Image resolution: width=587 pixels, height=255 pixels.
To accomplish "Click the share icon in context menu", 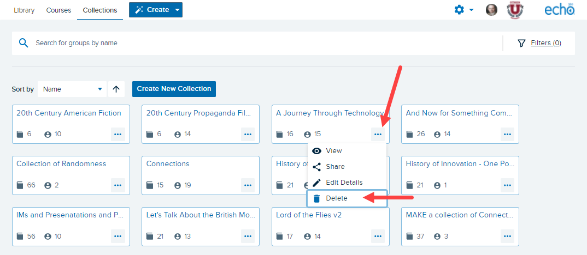I will point(316,167).
